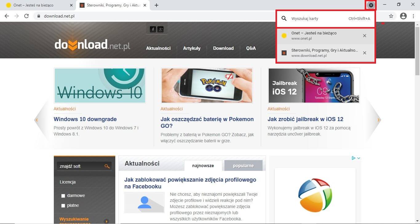This screenshot has height=224, width=420.
Task: Open the profile picture article thumbnail
Action: click(145, 202)
